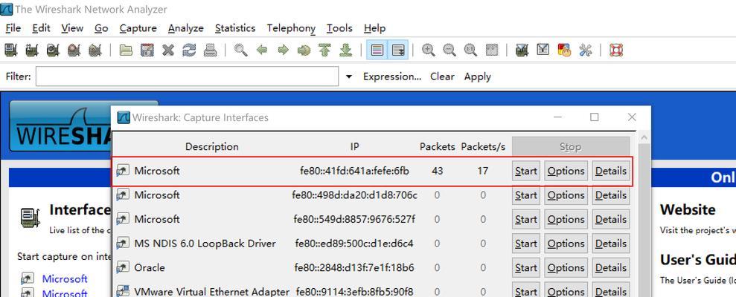Viewport: 736px width, 297px height.
Task: Open the Statistics menu
Action: point(235,28)
